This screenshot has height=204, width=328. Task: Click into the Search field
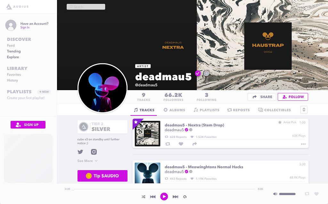click(x=86, y=7)
